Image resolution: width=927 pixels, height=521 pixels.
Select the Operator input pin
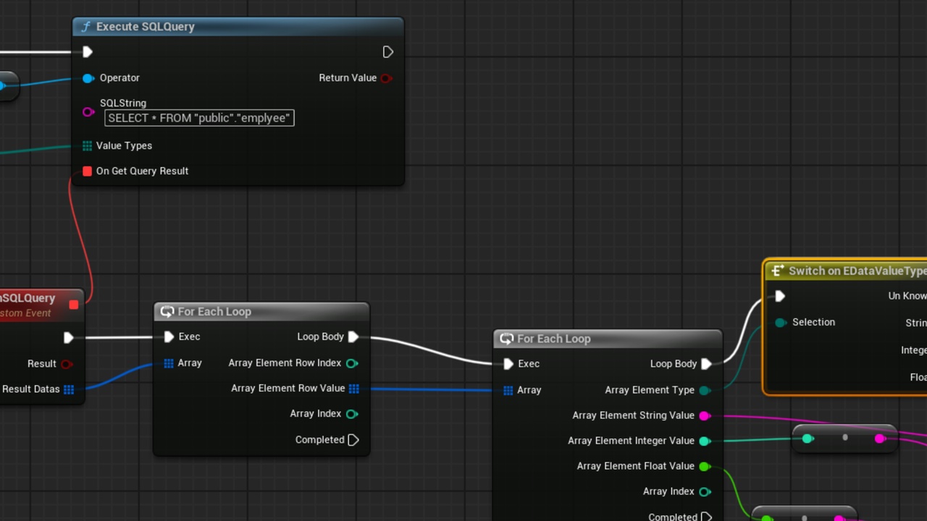(x=88, y=78)
